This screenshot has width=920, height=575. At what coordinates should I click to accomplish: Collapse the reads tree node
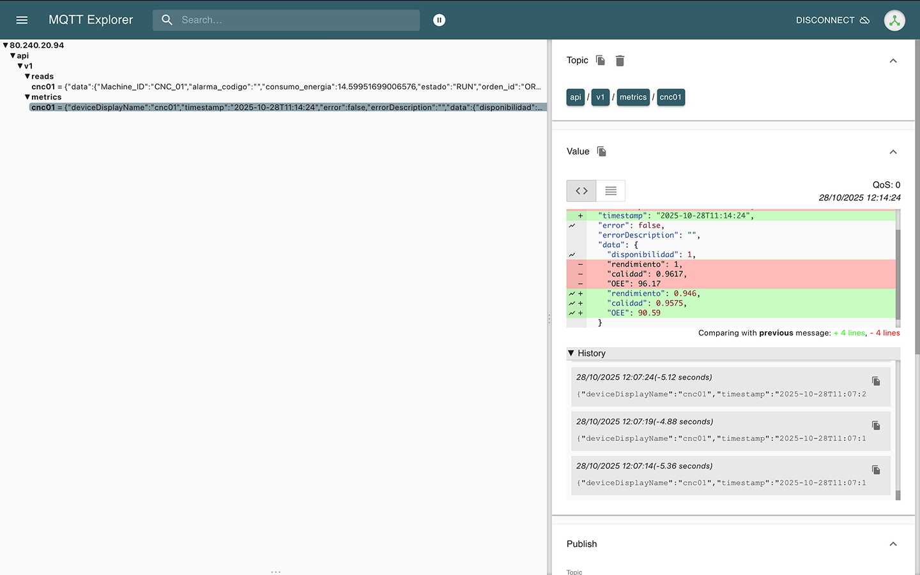[27, 77]
